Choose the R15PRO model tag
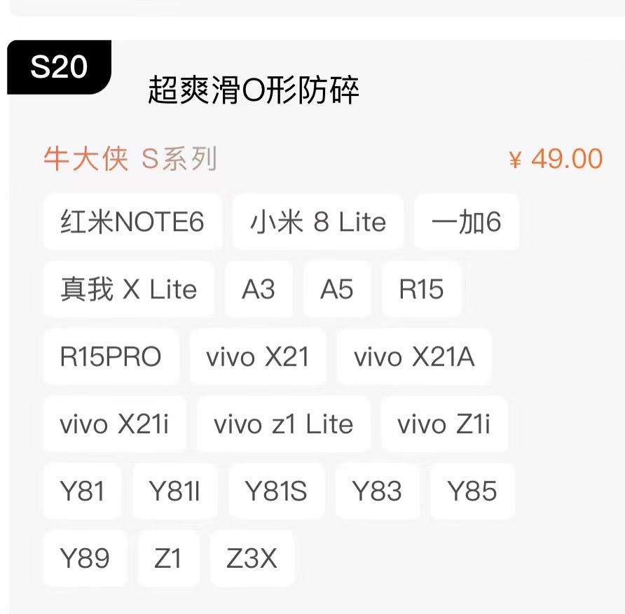The width and height of the screenshot is (625, 614). click(111, 357)
